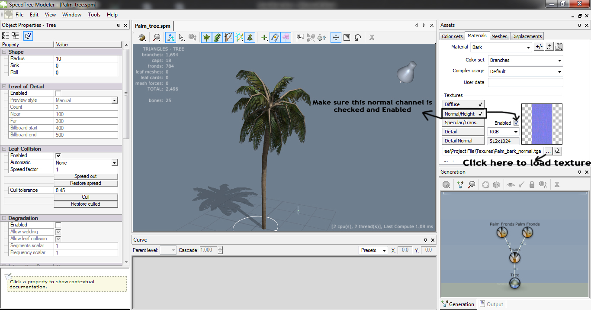Click the copy material icon next to Bark
591x310 pixels.
pyautogui.click(x=559, y=47)
